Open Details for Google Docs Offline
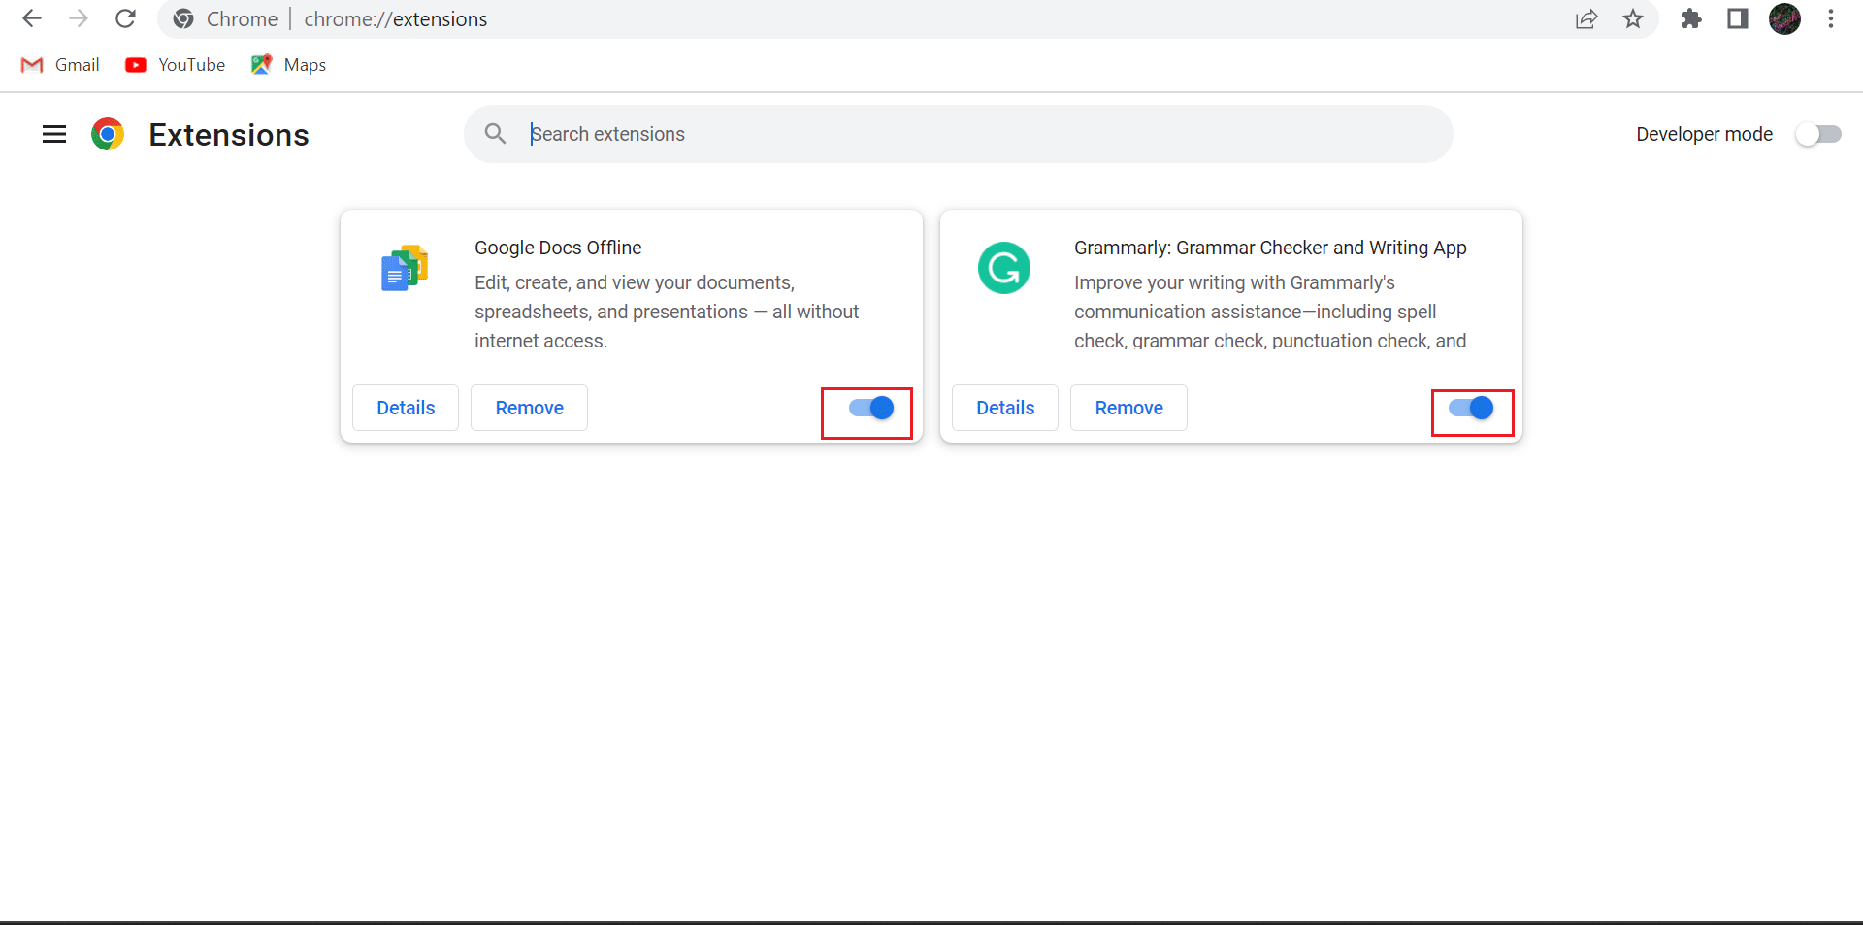The width and height of the screenshot is (1863, 925). 406,408
